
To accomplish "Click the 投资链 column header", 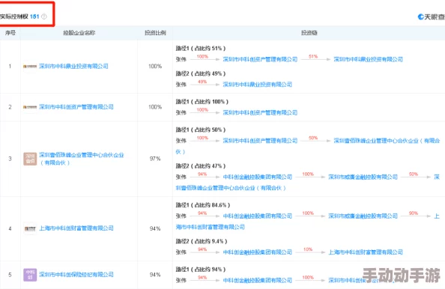I will coord(309,33).
